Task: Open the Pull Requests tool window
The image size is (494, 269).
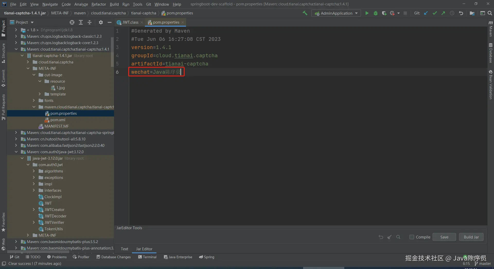Action: coord(3,107)
